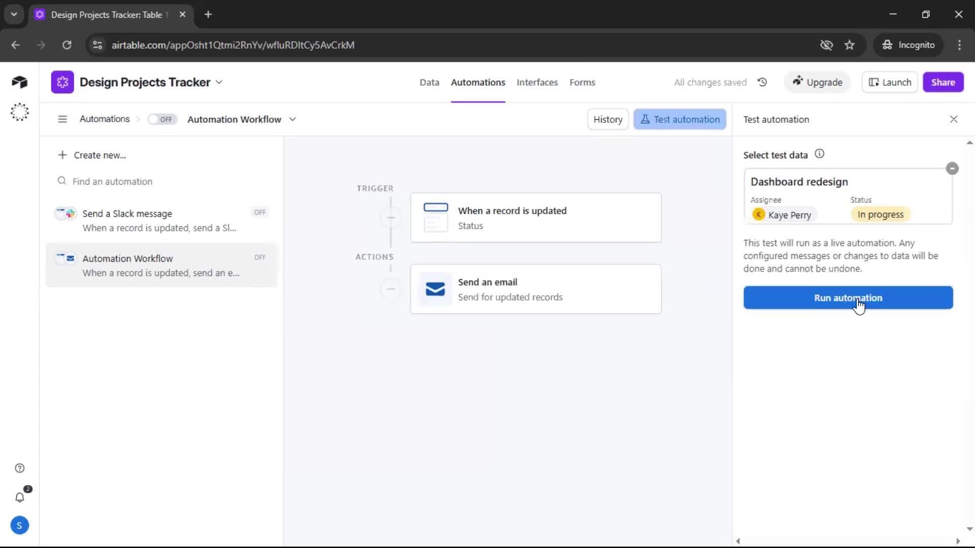The height and width of the screenshot is (548, 975).
Task: Click the Launch button
Action: tap(890, 82)
